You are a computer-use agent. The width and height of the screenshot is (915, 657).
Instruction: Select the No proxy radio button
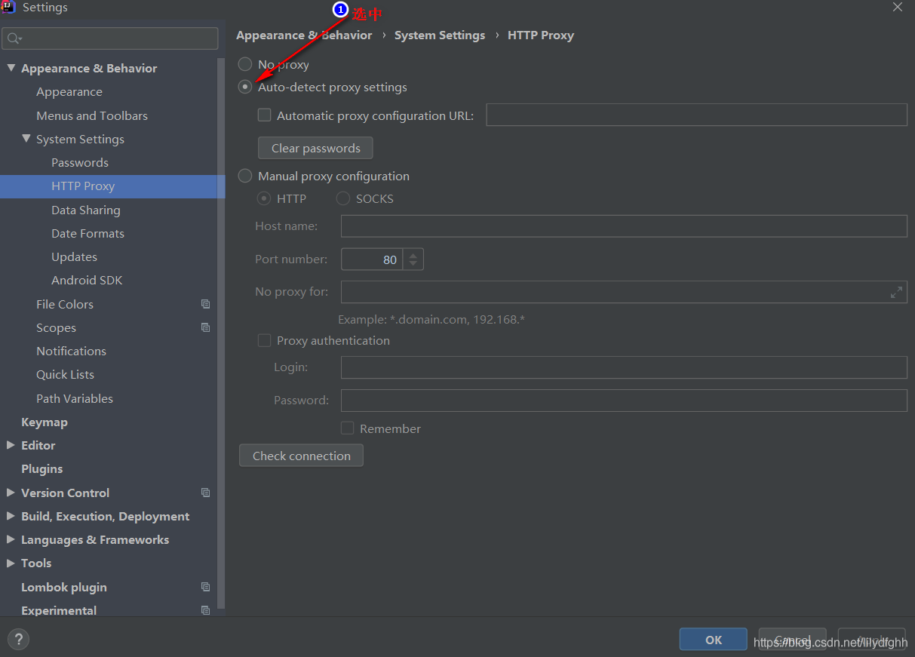click(245, 64)
